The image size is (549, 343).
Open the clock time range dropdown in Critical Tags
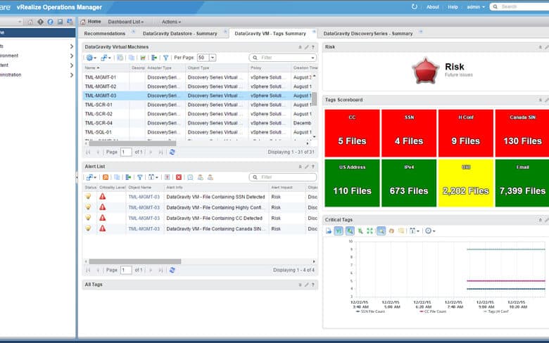430,231
